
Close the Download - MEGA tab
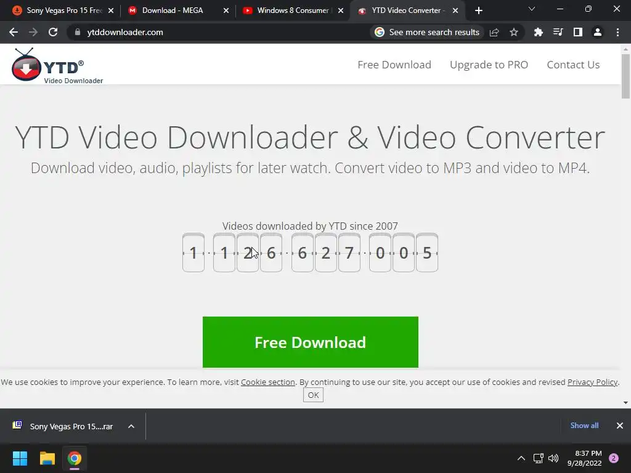[226, 11]
